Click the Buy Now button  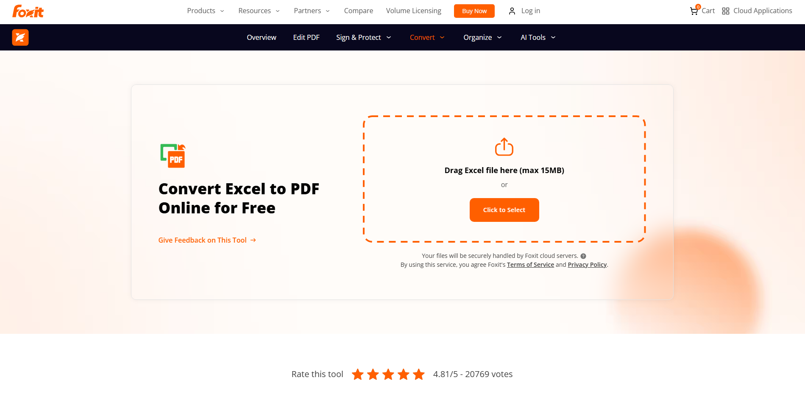pyautogui.click(x=474, y=11)
